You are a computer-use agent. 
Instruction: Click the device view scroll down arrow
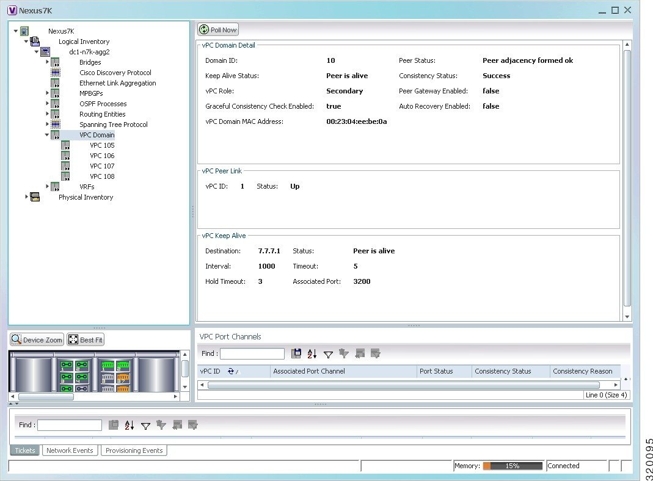[x=185, y=388]
